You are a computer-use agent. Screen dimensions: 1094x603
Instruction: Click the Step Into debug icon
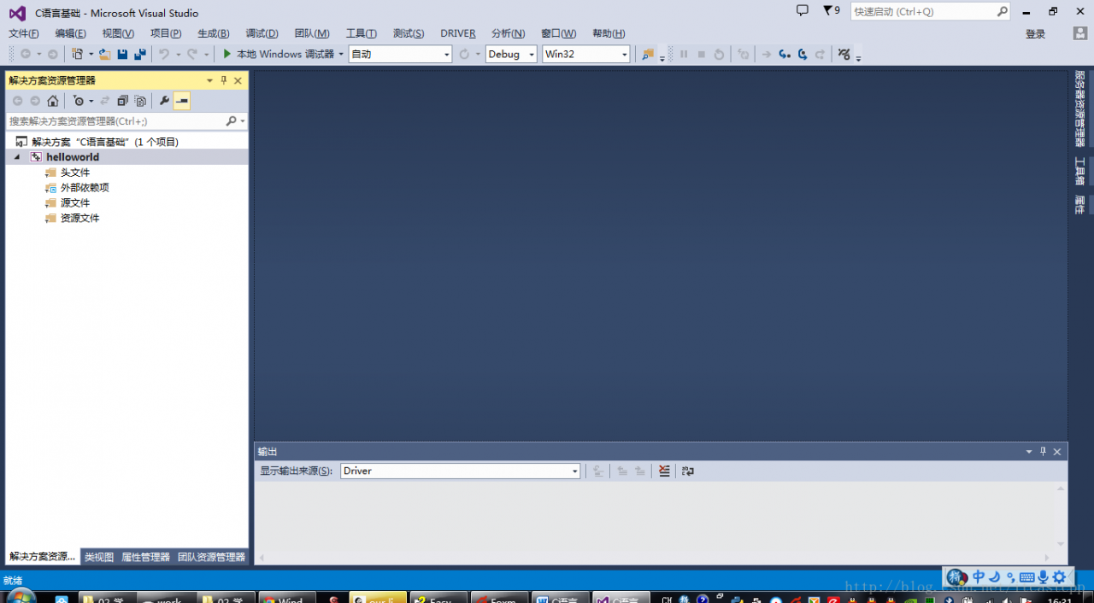pos(785,54)
